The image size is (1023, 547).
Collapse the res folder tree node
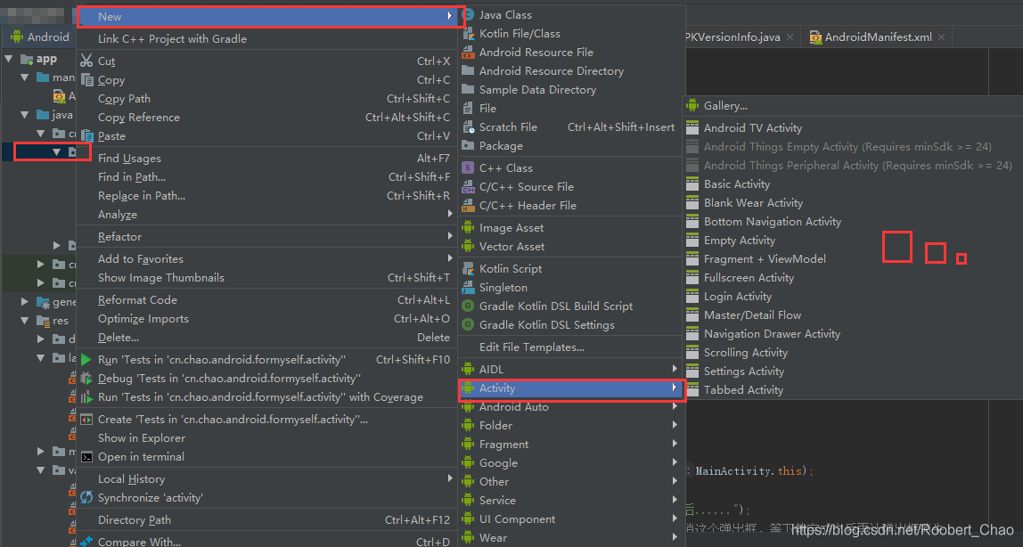click(24, 321)
